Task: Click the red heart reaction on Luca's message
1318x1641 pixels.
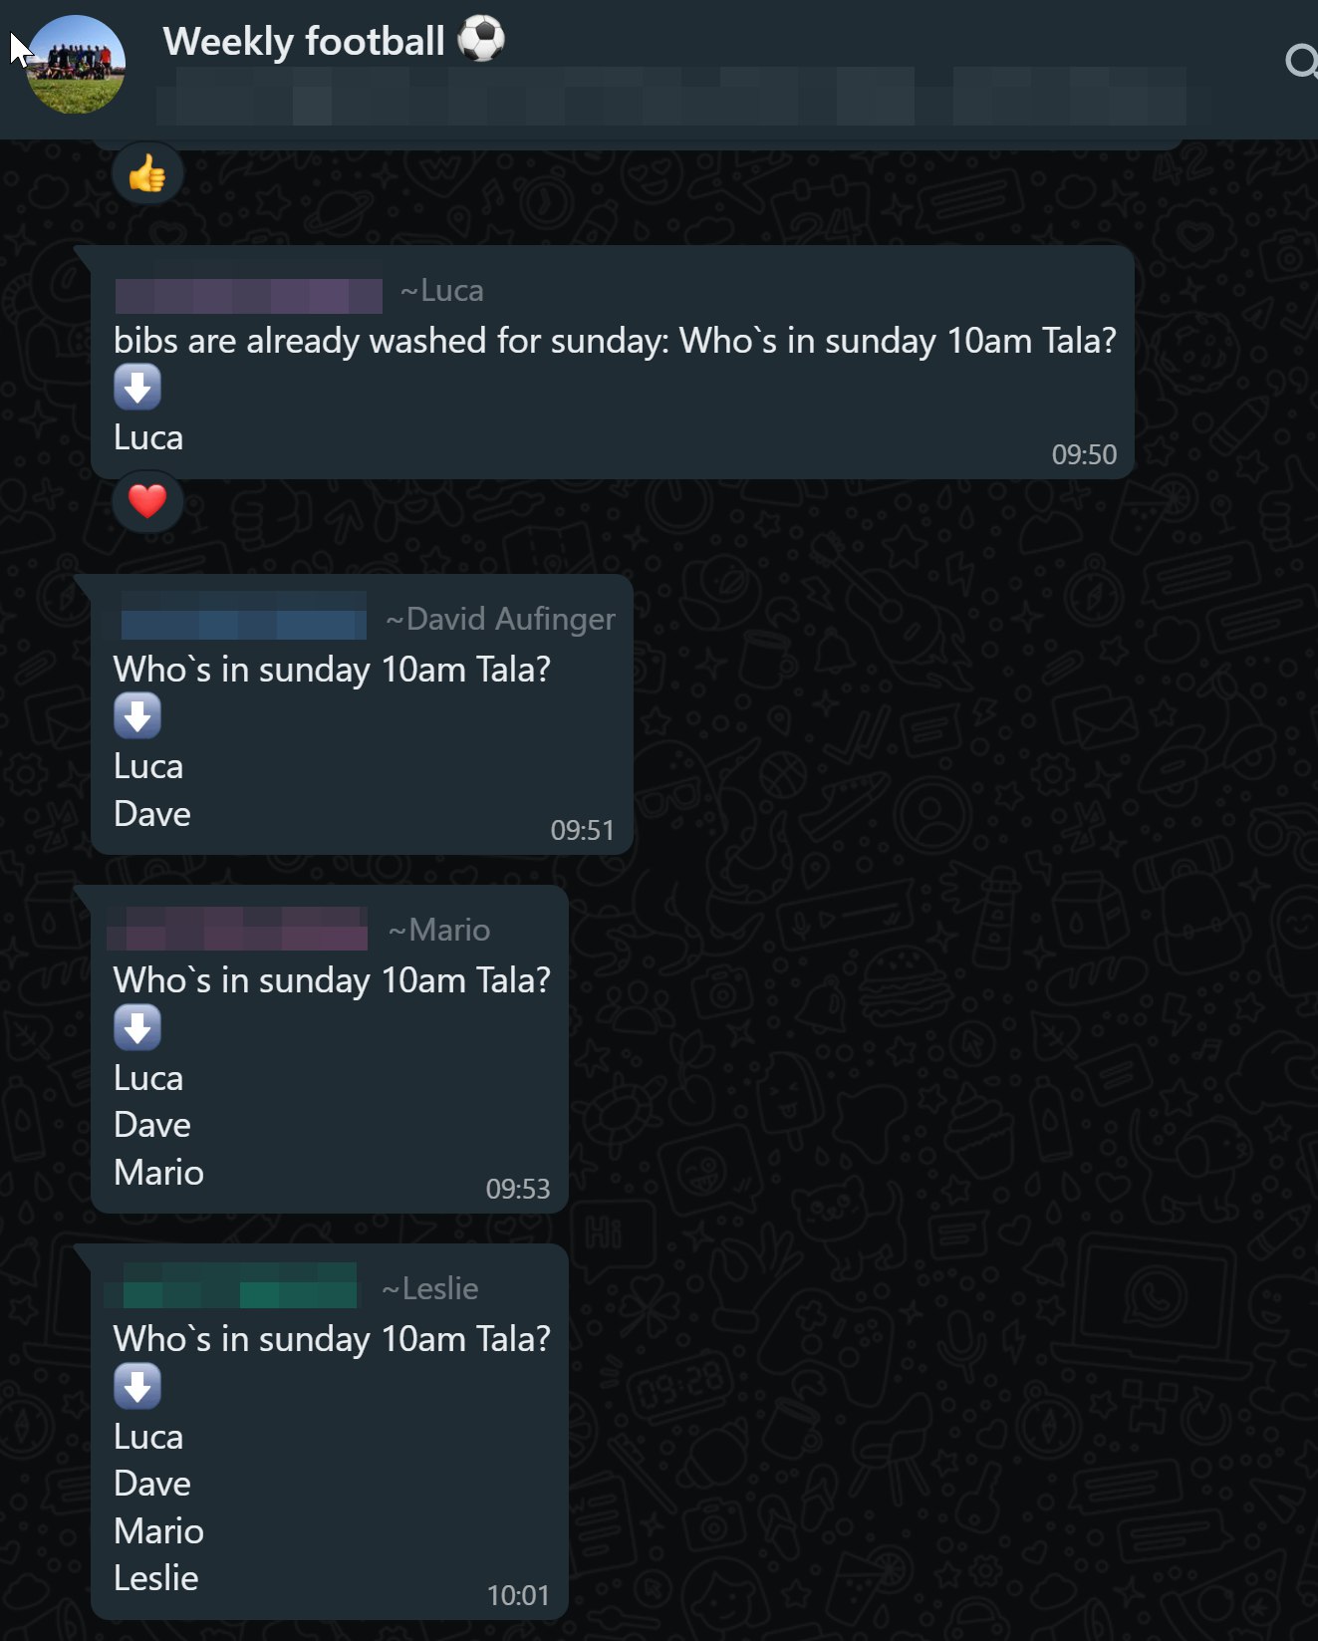Action: (147, 501)
